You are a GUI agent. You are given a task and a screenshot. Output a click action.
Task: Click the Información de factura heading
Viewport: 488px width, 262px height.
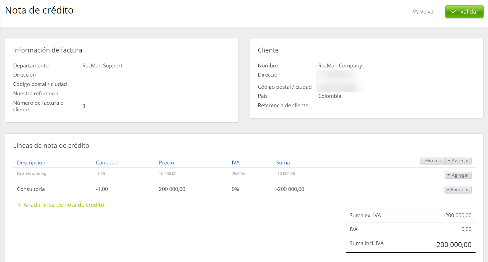(x=48, y=50)
